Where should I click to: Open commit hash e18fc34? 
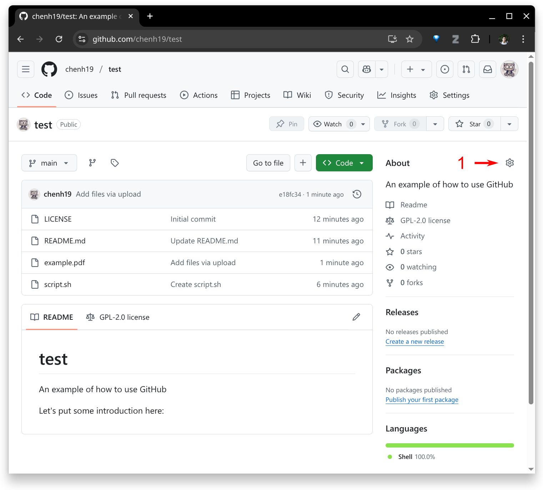(x=290, y=195)
